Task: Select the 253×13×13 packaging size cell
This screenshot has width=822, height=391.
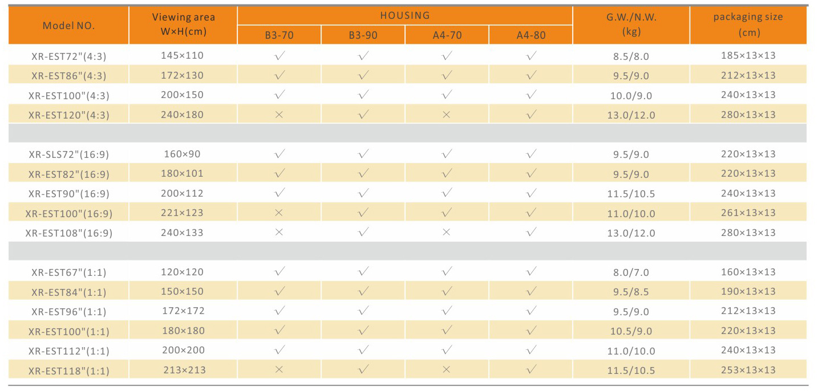Action: (748, 370)
